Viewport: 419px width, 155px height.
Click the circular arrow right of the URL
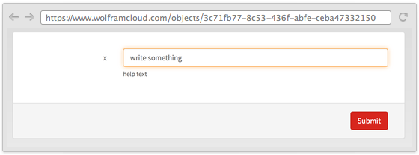tap(403, 17)
